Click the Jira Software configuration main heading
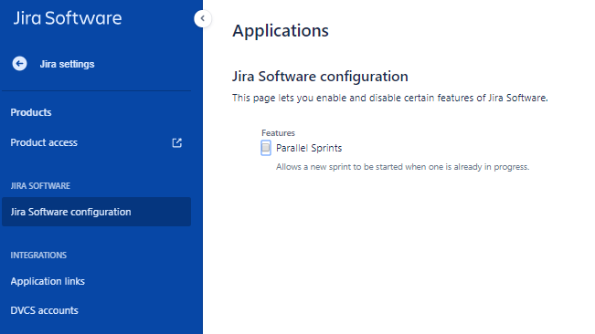595x334 pixels. (320, 77)
